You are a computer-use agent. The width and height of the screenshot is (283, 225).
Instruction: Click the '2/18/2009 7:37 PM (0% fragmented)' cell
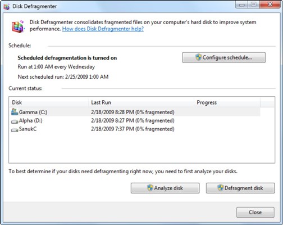pos(133,129)
